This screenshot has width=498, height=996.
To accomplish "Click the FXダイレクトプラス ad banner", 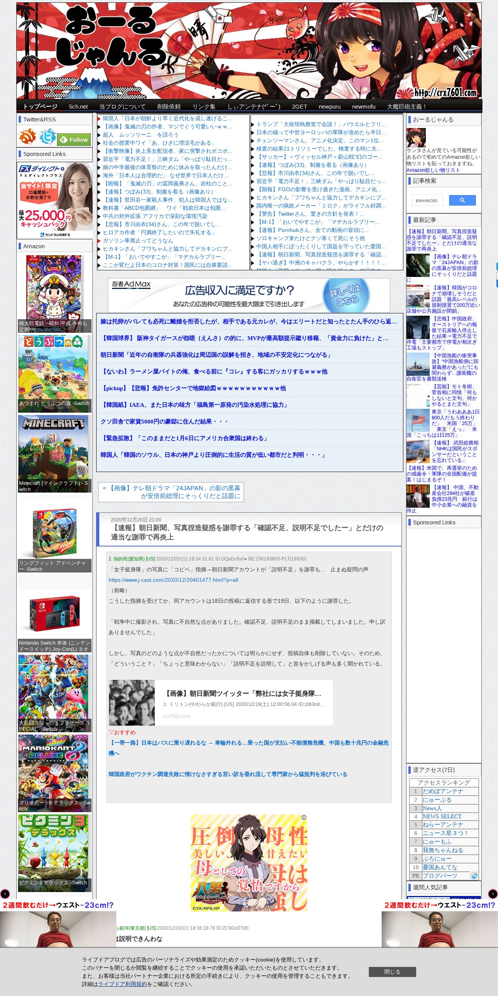I will pos(55,200).
